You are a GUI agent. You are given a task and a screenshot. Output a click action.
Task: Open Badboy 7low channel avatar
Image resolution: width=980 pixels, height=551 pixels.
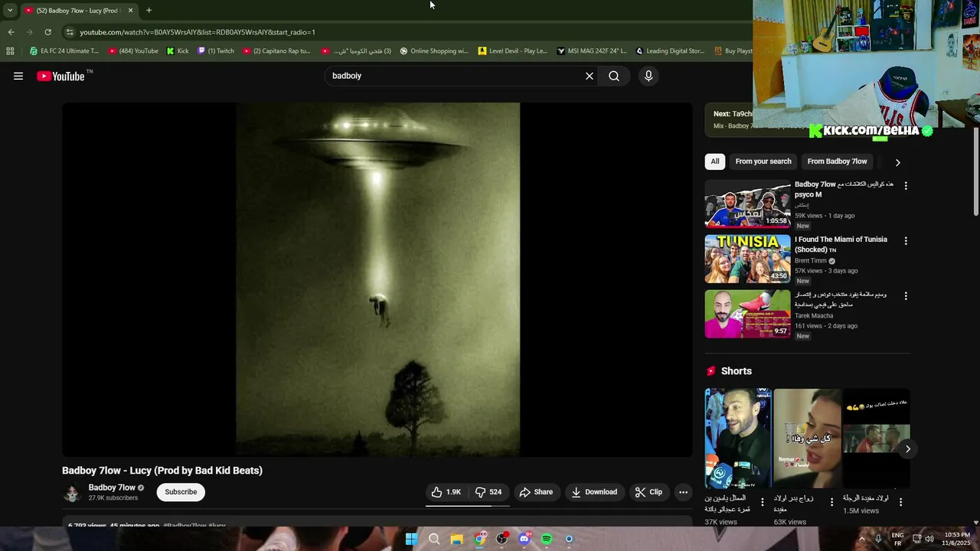[x=72, y=492]
